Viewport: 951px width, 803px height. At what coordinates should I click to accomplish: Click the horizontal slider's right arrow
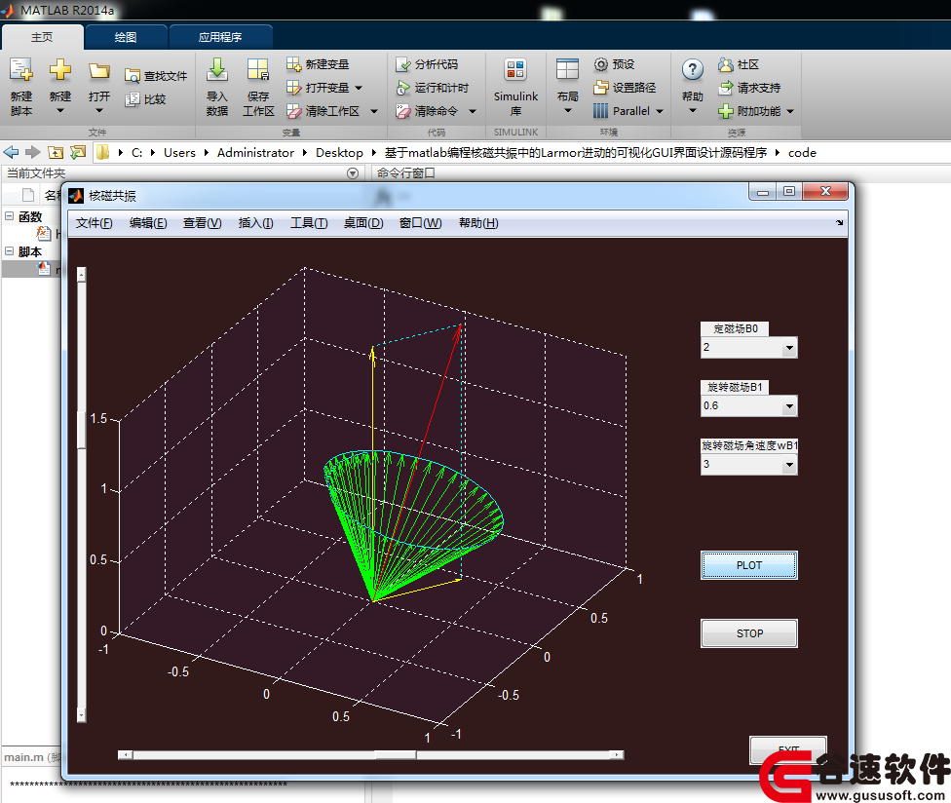pos(617,755)
